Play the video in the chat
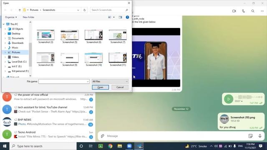The height and width of the screenshot is (150, 267). point(141,57)
